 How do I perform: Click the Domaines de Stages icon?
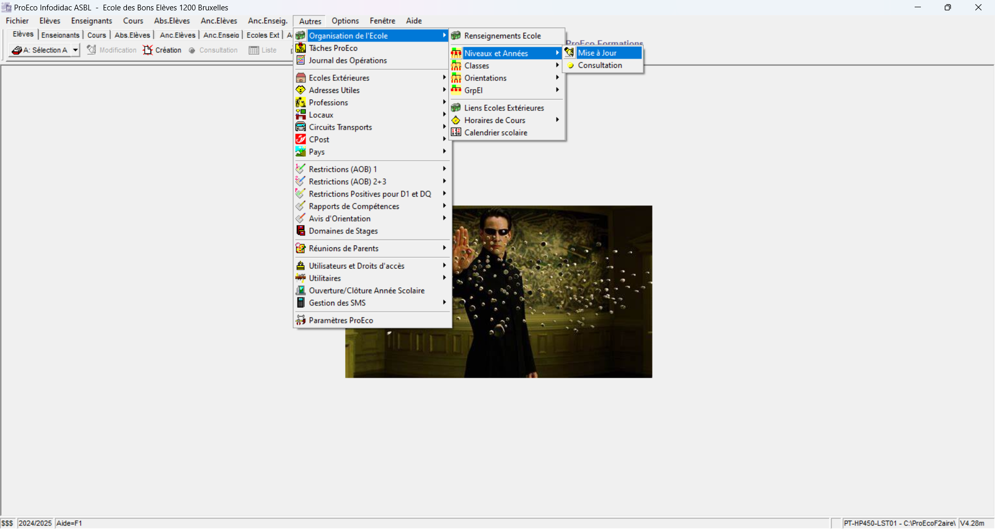pos(301,231)
